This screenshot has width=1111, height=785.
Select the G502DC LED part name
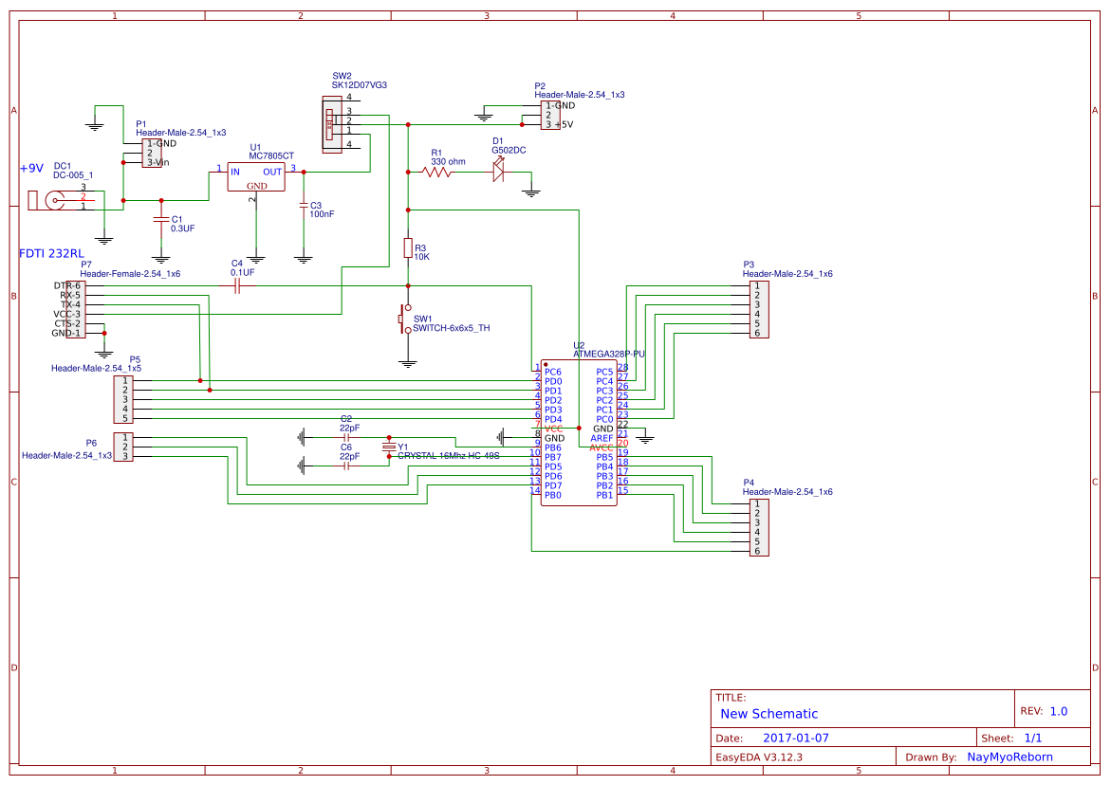509,150
